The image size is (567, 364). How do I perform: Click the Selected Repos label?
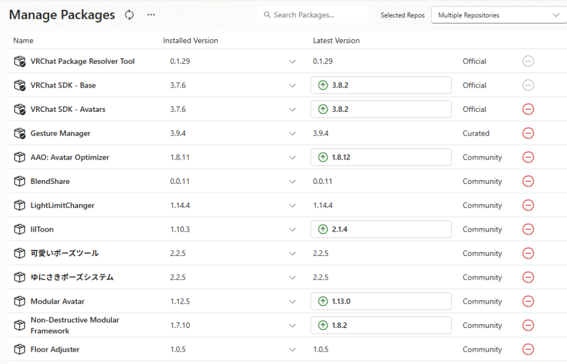403,15
